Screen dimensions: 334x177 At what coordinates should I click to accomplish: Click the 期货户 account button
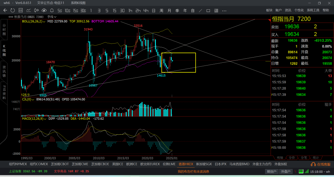[x=272, y=171]
